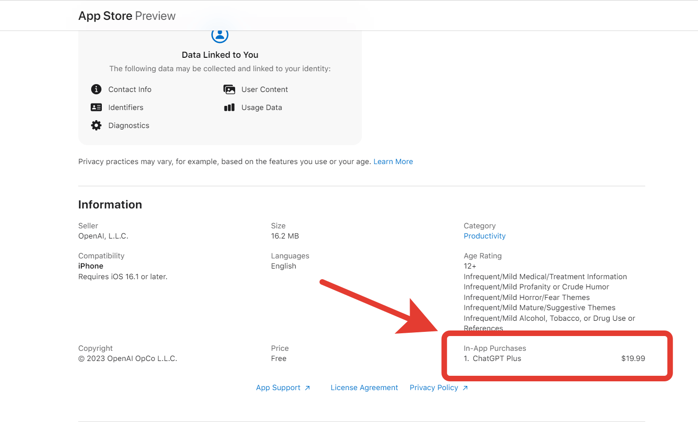The width and height of the screenshot is (698, 422).
Task: Click the Usage Data label
Action: [x=262, y=107]
